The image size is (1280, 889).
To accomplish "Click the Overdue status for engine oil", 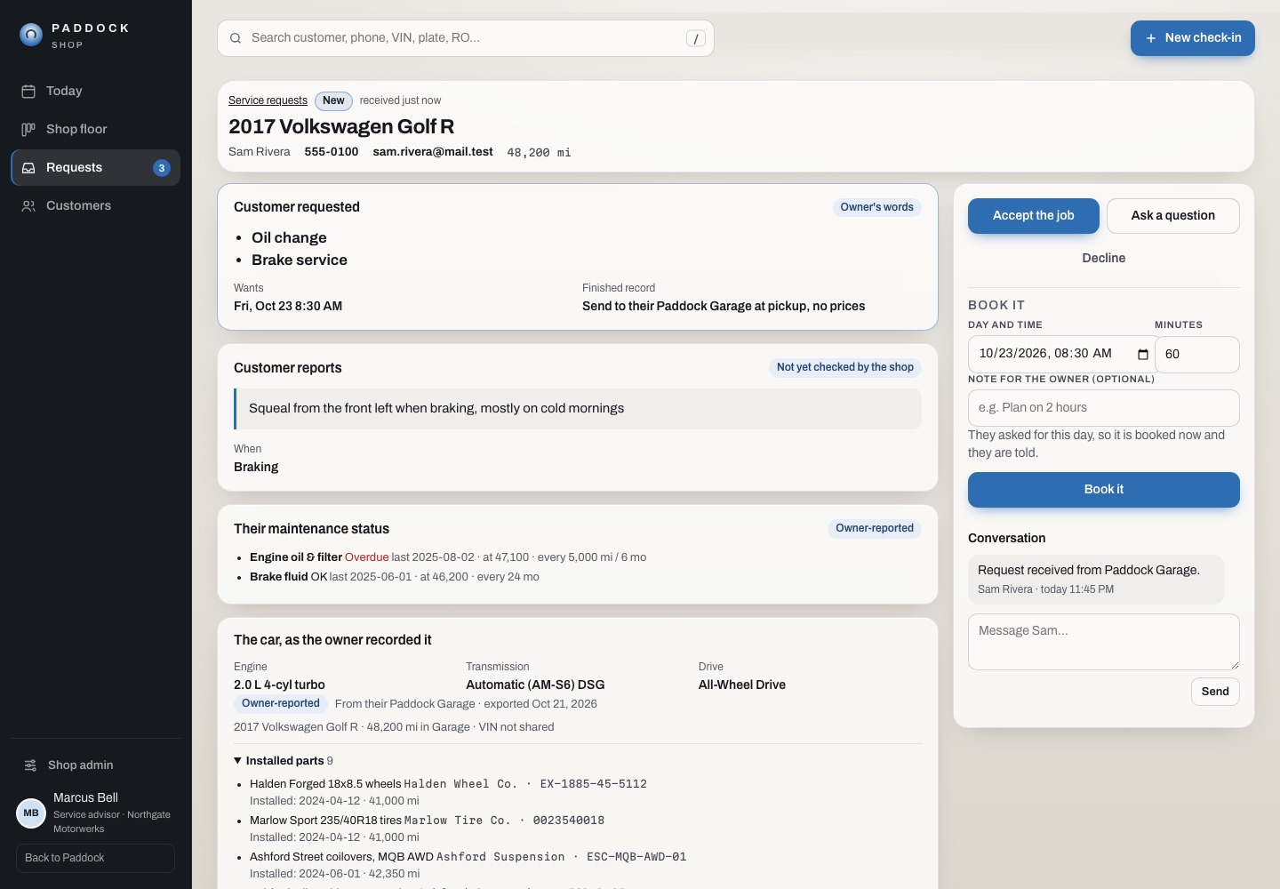I will [x=366, y=557].
